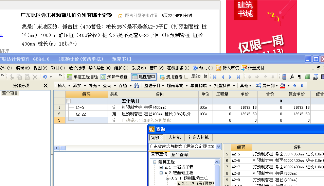Viewport: 324px width, 186px height.
Task: Switch to the 补充人材机 tab
Action: (198, 137)
